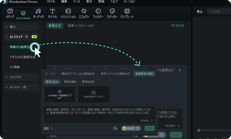This screenshot has height=139, width=231.
Task: Select 参照コンテンツから動画生成 tab
Action: (115, 74)
